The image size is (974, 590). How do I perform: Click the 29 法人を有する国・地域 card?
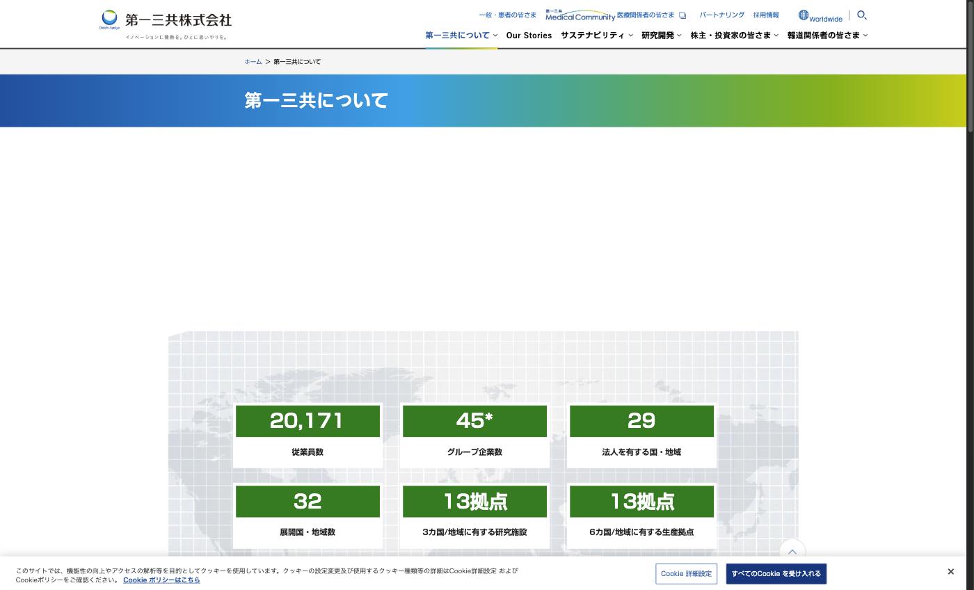coord(641,435)
